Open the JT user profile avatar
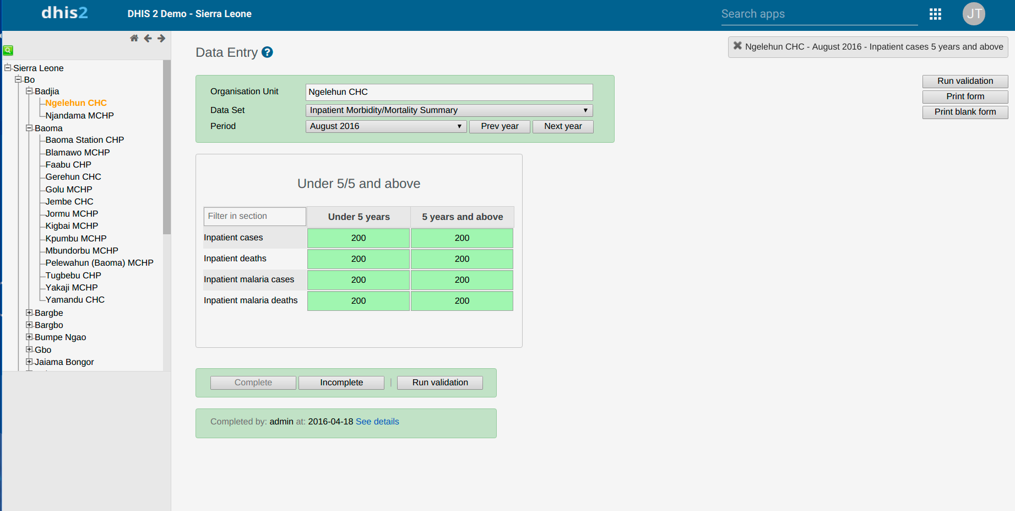The height and width of the screenshot is (511, 1015). [x=974, y=14]
